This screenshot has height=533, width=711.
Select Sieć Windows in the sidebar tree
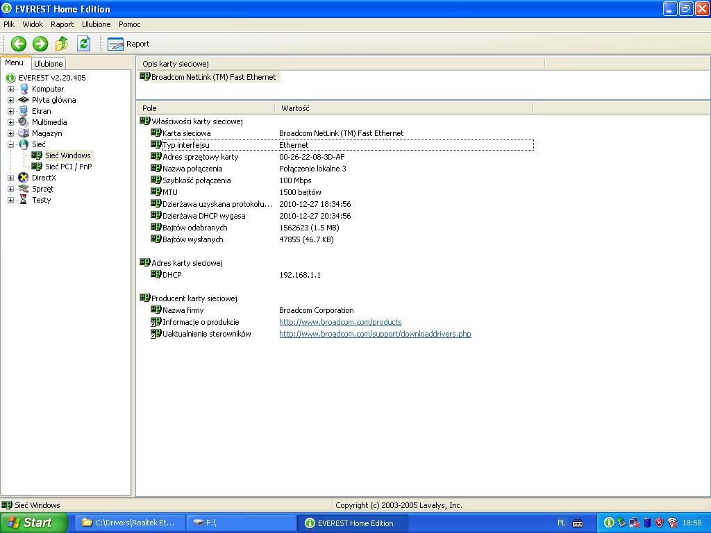66,155
